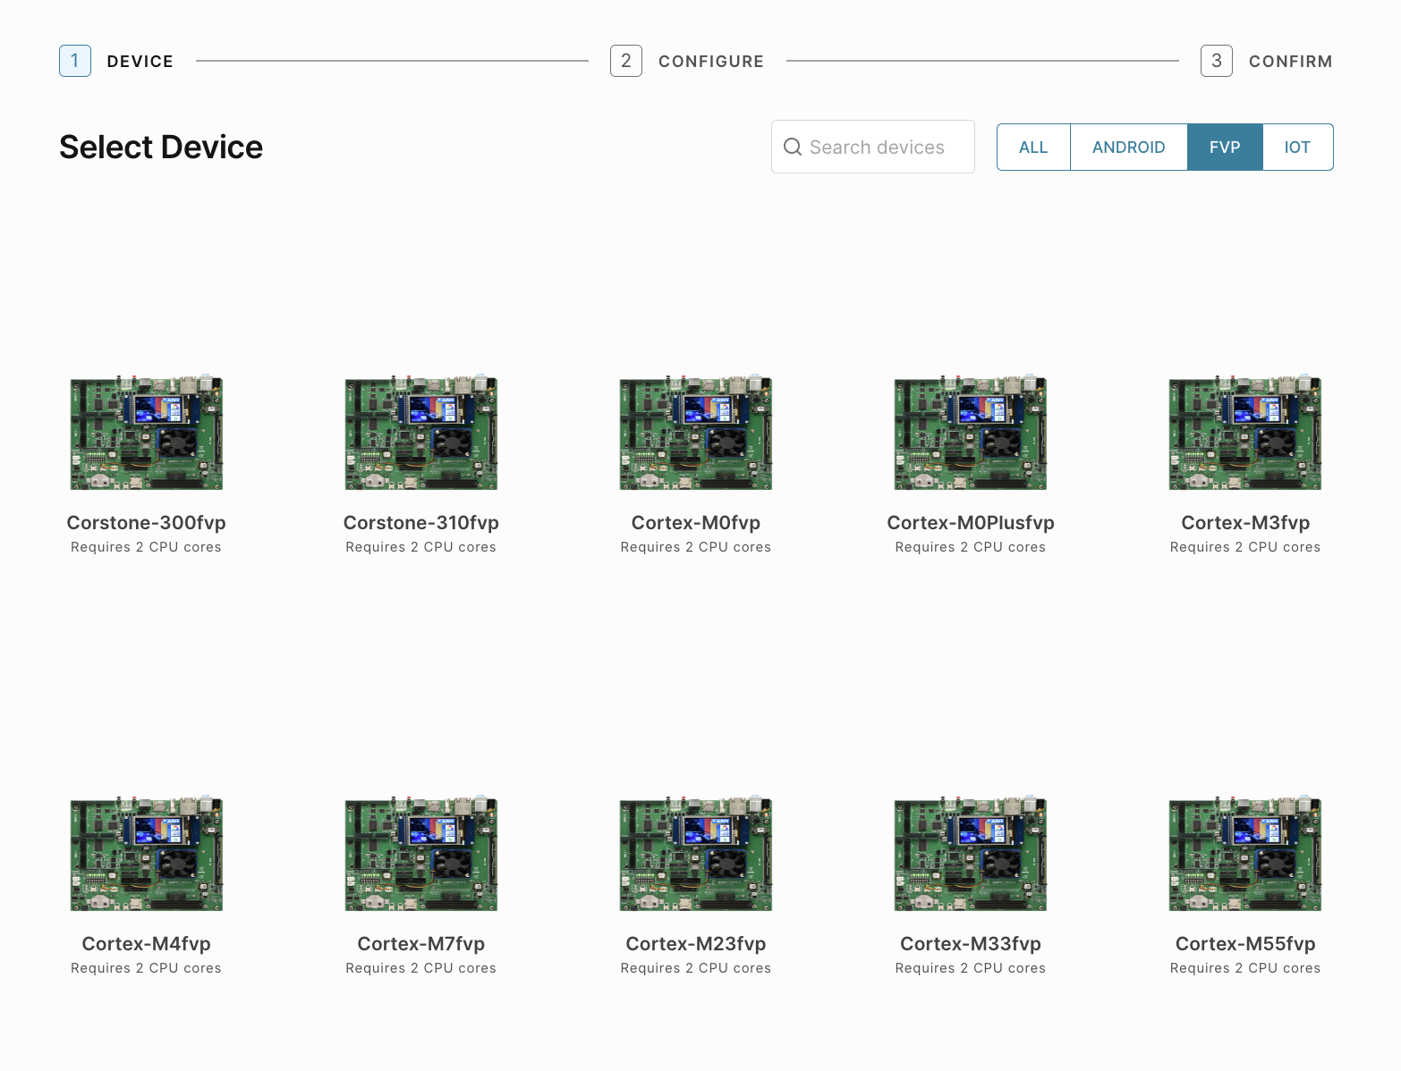Go to step 1 number box
This screenshot has width=1401, height=1071.
pyautogui.click(x=75, y=61)
